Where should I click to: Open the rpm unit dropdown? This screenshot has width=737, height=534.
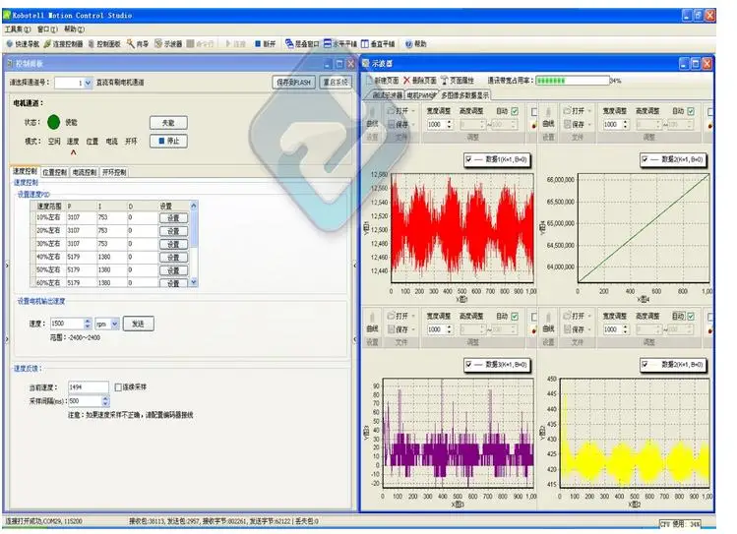coord(115,324)
